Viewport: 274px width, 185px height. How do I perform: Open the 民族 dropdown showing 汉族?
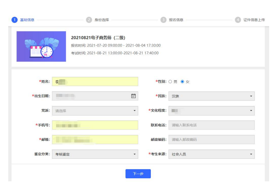pyautogui.click(x=211, y=96)
